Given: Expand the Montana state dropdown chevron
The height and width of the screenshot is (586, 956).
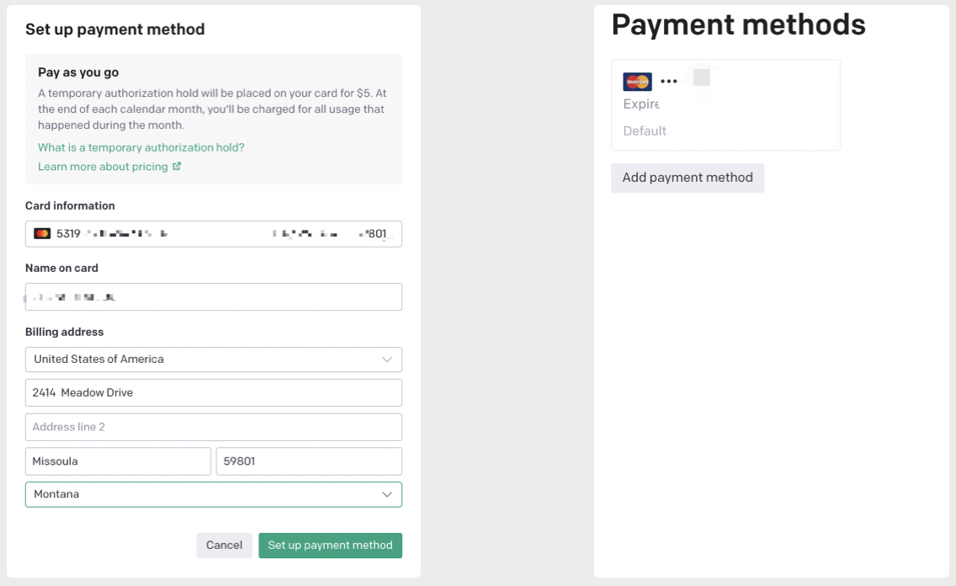Looking at the screenshot, I should 387,494.
